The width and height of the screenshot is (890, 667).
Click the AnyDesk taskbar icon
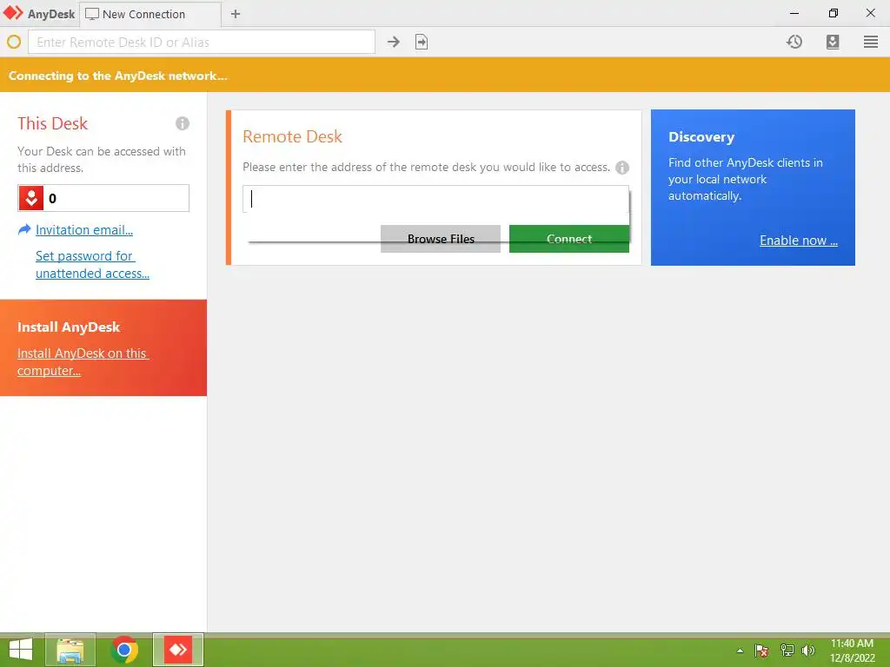tap(178, 650)
